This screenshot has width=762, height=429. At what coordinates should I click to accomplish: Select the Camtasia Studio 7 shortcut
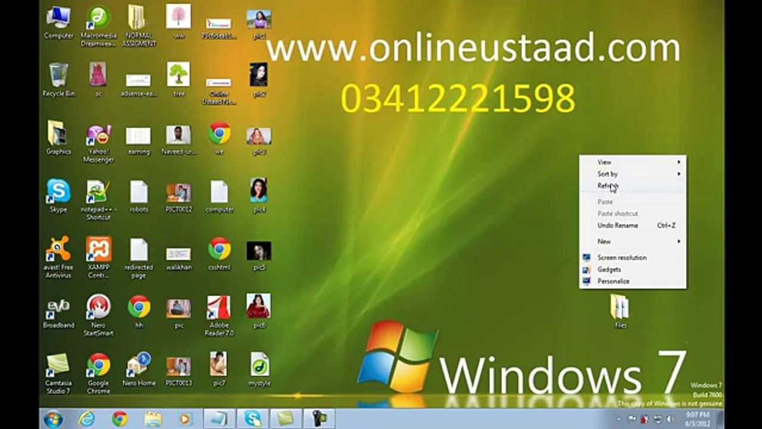coord(58,373)
